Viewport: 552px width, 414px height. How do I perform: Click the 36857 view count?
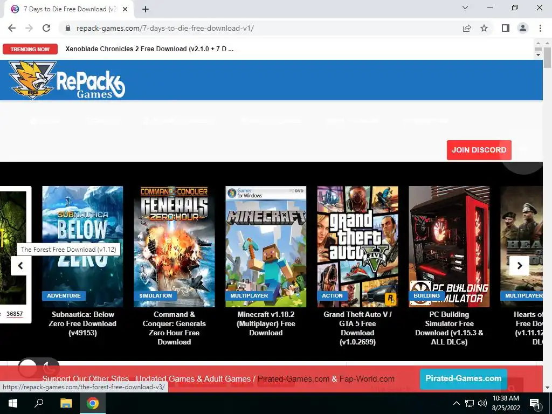(x=15, y=314)
